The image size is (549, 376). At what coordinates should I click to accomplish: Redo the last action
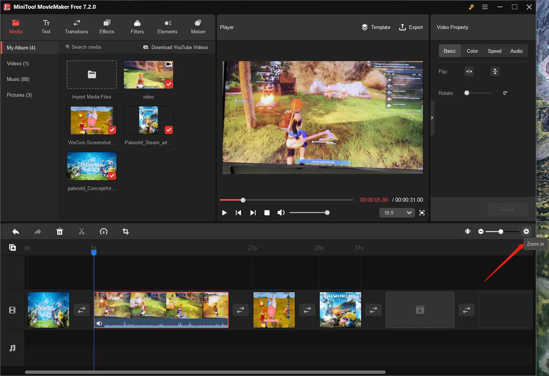pyautogui.click(x=38, y=231)
